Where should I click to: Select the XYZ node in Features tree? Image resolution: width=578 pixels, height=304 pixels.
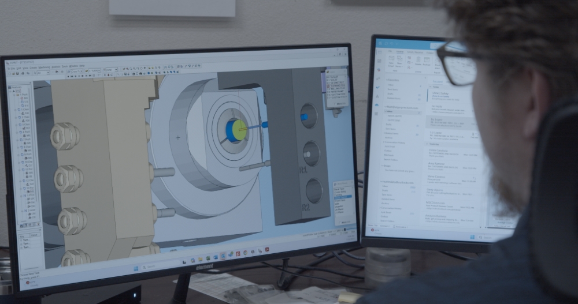click(18, 91)
